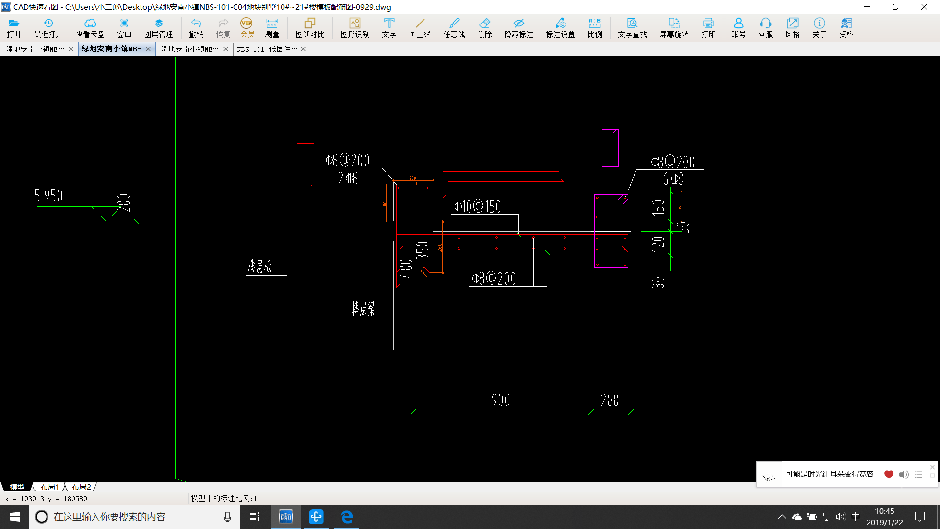Select the 删除 eraser tool
The width and height of the screenshot is (940, 529).
click(485, 27)
